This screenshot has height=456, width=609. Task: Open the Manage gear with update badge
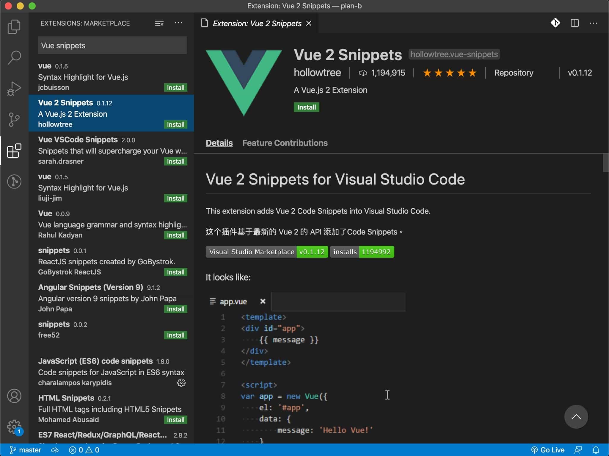tap(14, 427)
